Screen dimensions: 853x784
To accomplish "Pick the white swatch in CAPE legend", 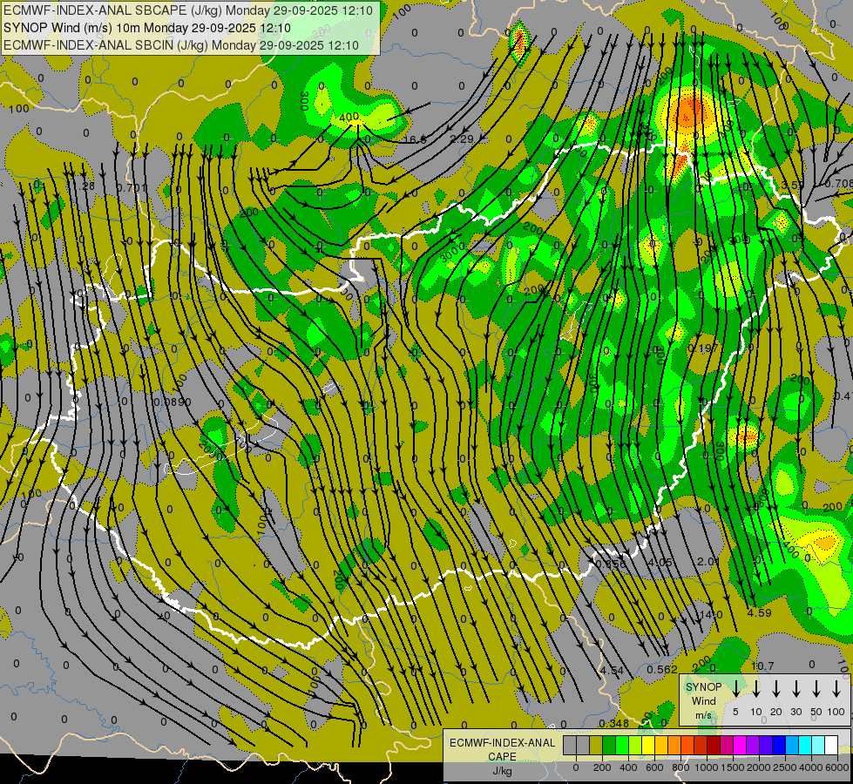I will pos(831,745).
